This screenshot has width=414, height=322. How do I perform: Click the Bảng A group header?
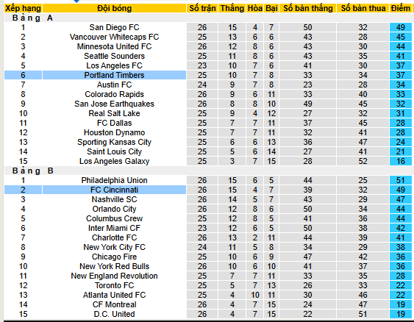[x=32, y=18]
